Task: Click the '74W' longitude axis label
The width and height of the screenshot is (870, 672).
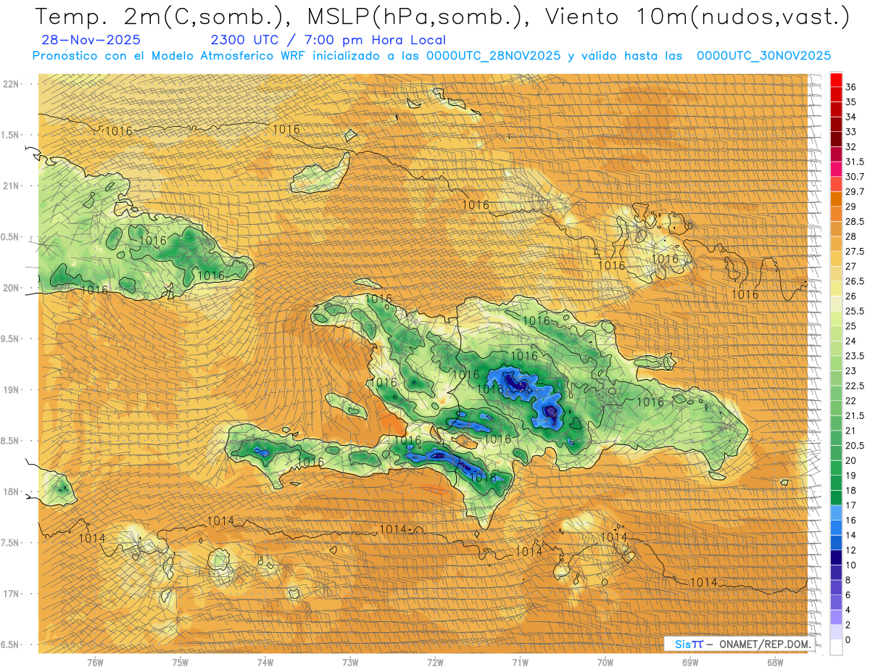Action: (x=265, y=663)
